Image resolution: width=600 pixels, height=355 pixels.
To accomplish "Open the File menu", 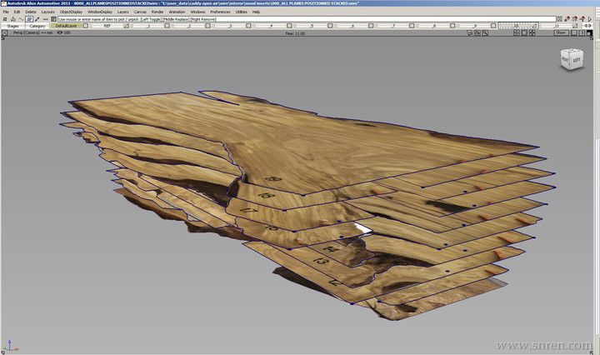I will [x=6, y=12].
